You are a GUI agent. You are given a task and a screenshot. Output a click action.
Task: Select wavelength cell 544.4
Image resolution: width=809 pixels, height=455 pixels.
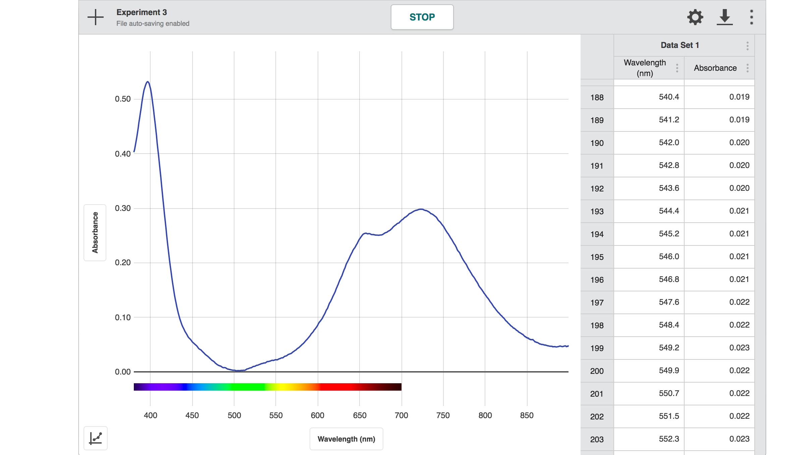click(x=649, y=211)
